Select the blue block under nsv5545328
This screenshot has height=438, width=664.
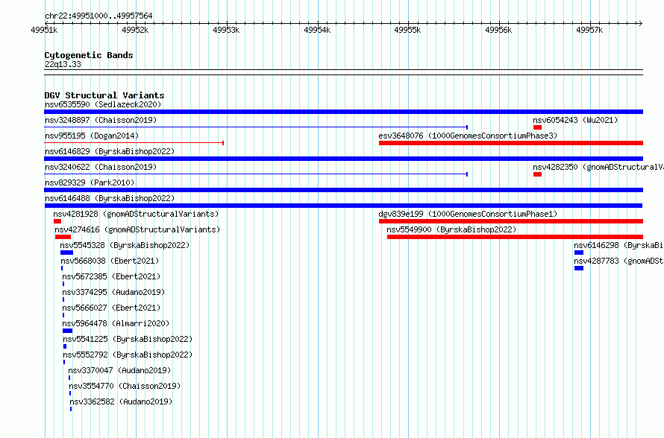click(x=66, y=253)
